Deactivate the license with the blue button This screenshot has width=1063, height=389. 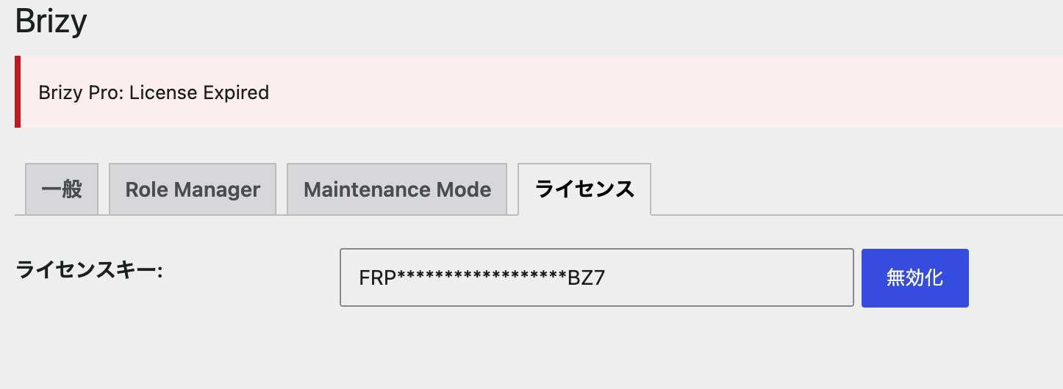(x=915, y=278)
